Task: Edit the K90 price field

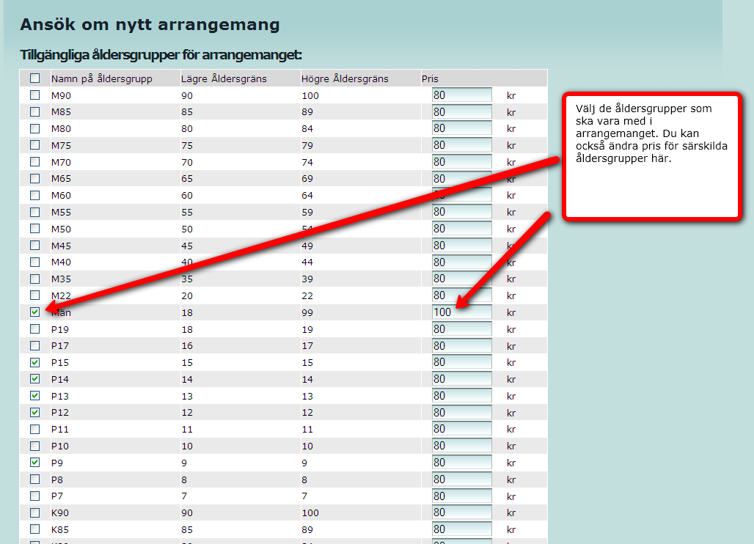Action: coord(461,512)
